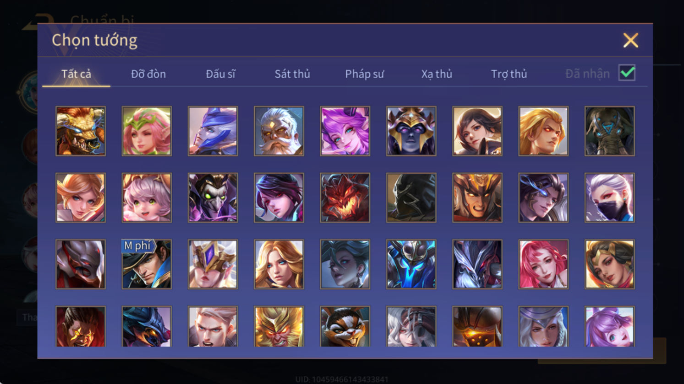Close the Chọn tướng dialog
684x384 pixels.
[x=630, y=40]
